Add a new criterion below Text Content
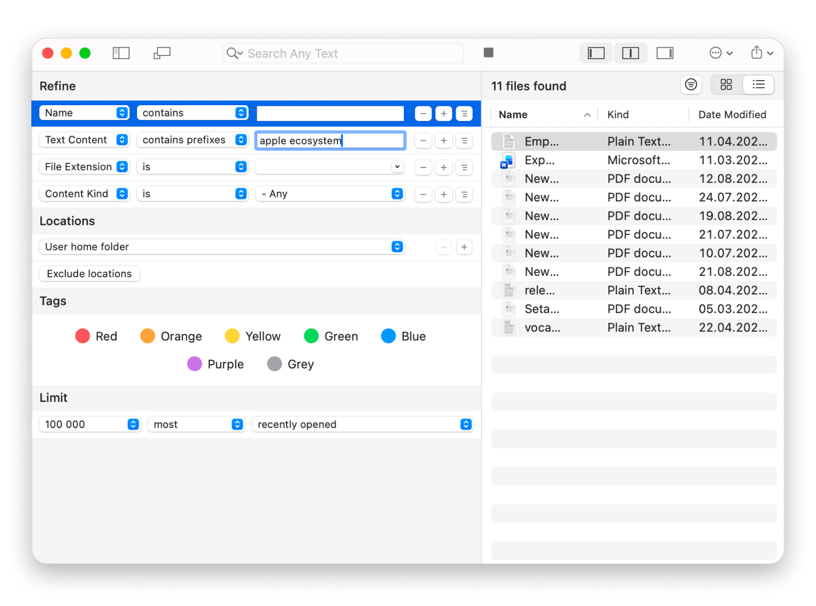 (444, 140)
